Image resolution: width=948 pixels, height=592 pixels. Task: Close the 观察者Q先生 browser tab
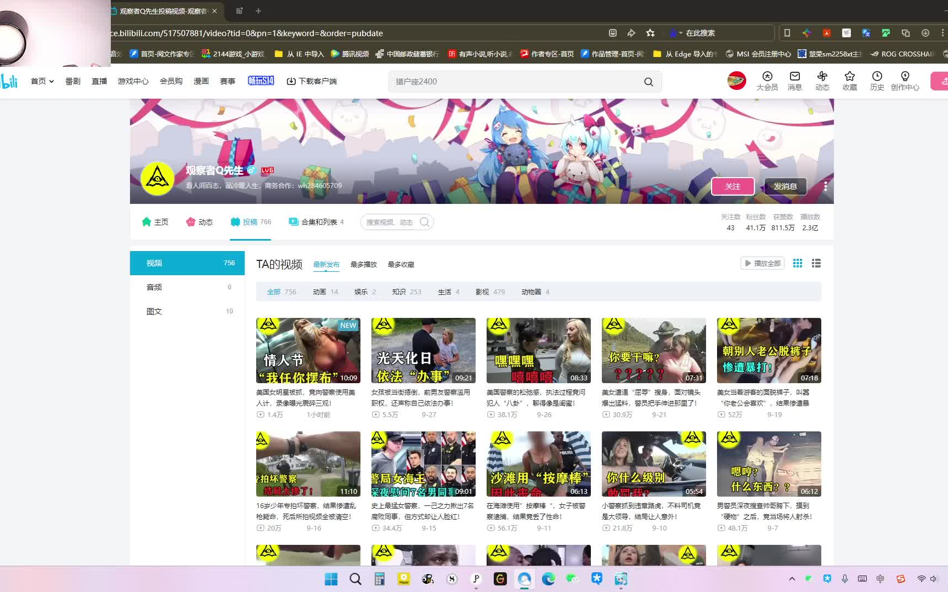coord(215,11)
